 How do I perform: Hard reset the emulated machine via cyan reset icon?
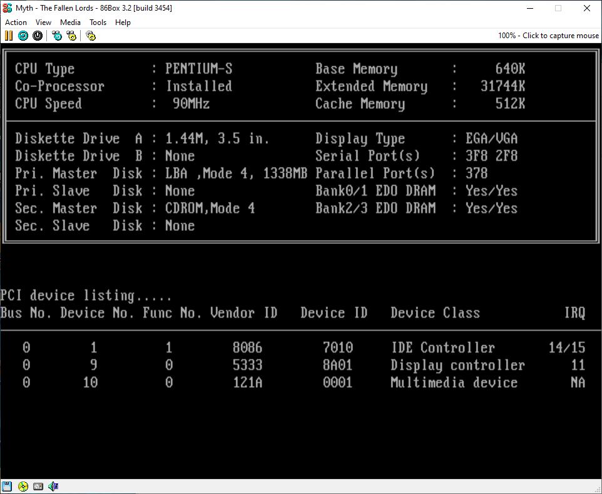point(23,36)
